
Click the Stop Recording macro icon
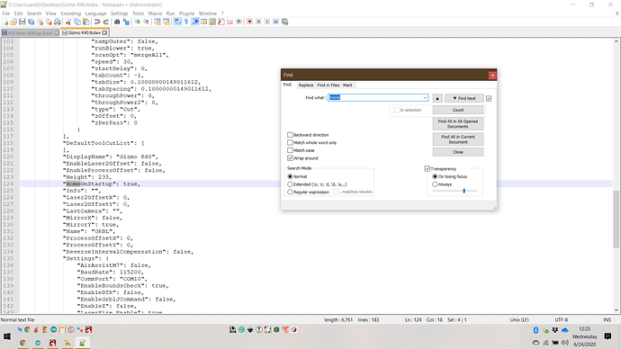coord(258,22)
